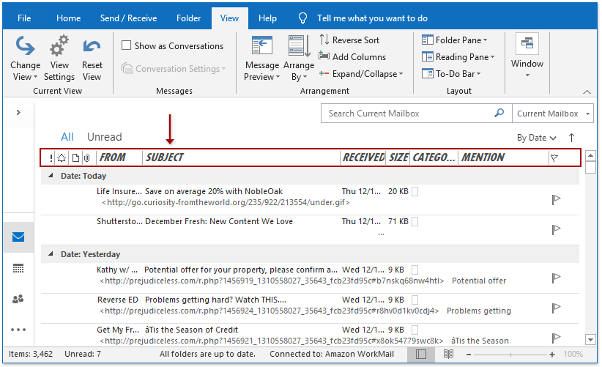
Task: Open People contacts in sidebar
Action: 18,299
